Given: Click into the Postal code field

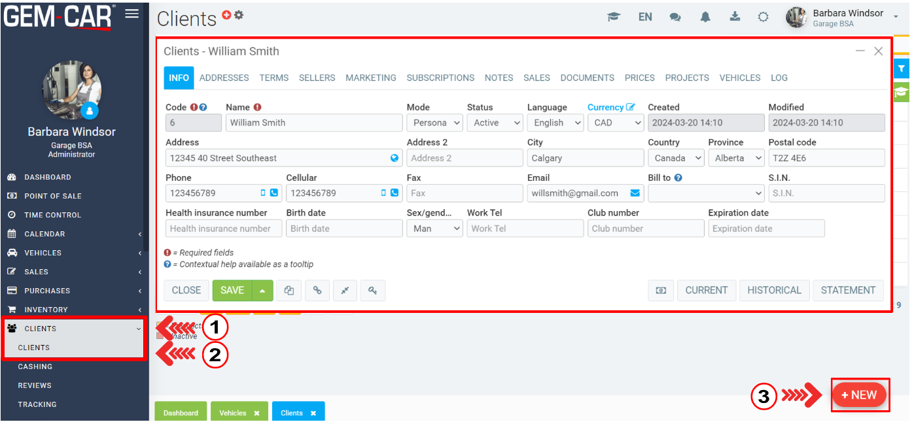Looking at the screenshot, I should 826,158.
